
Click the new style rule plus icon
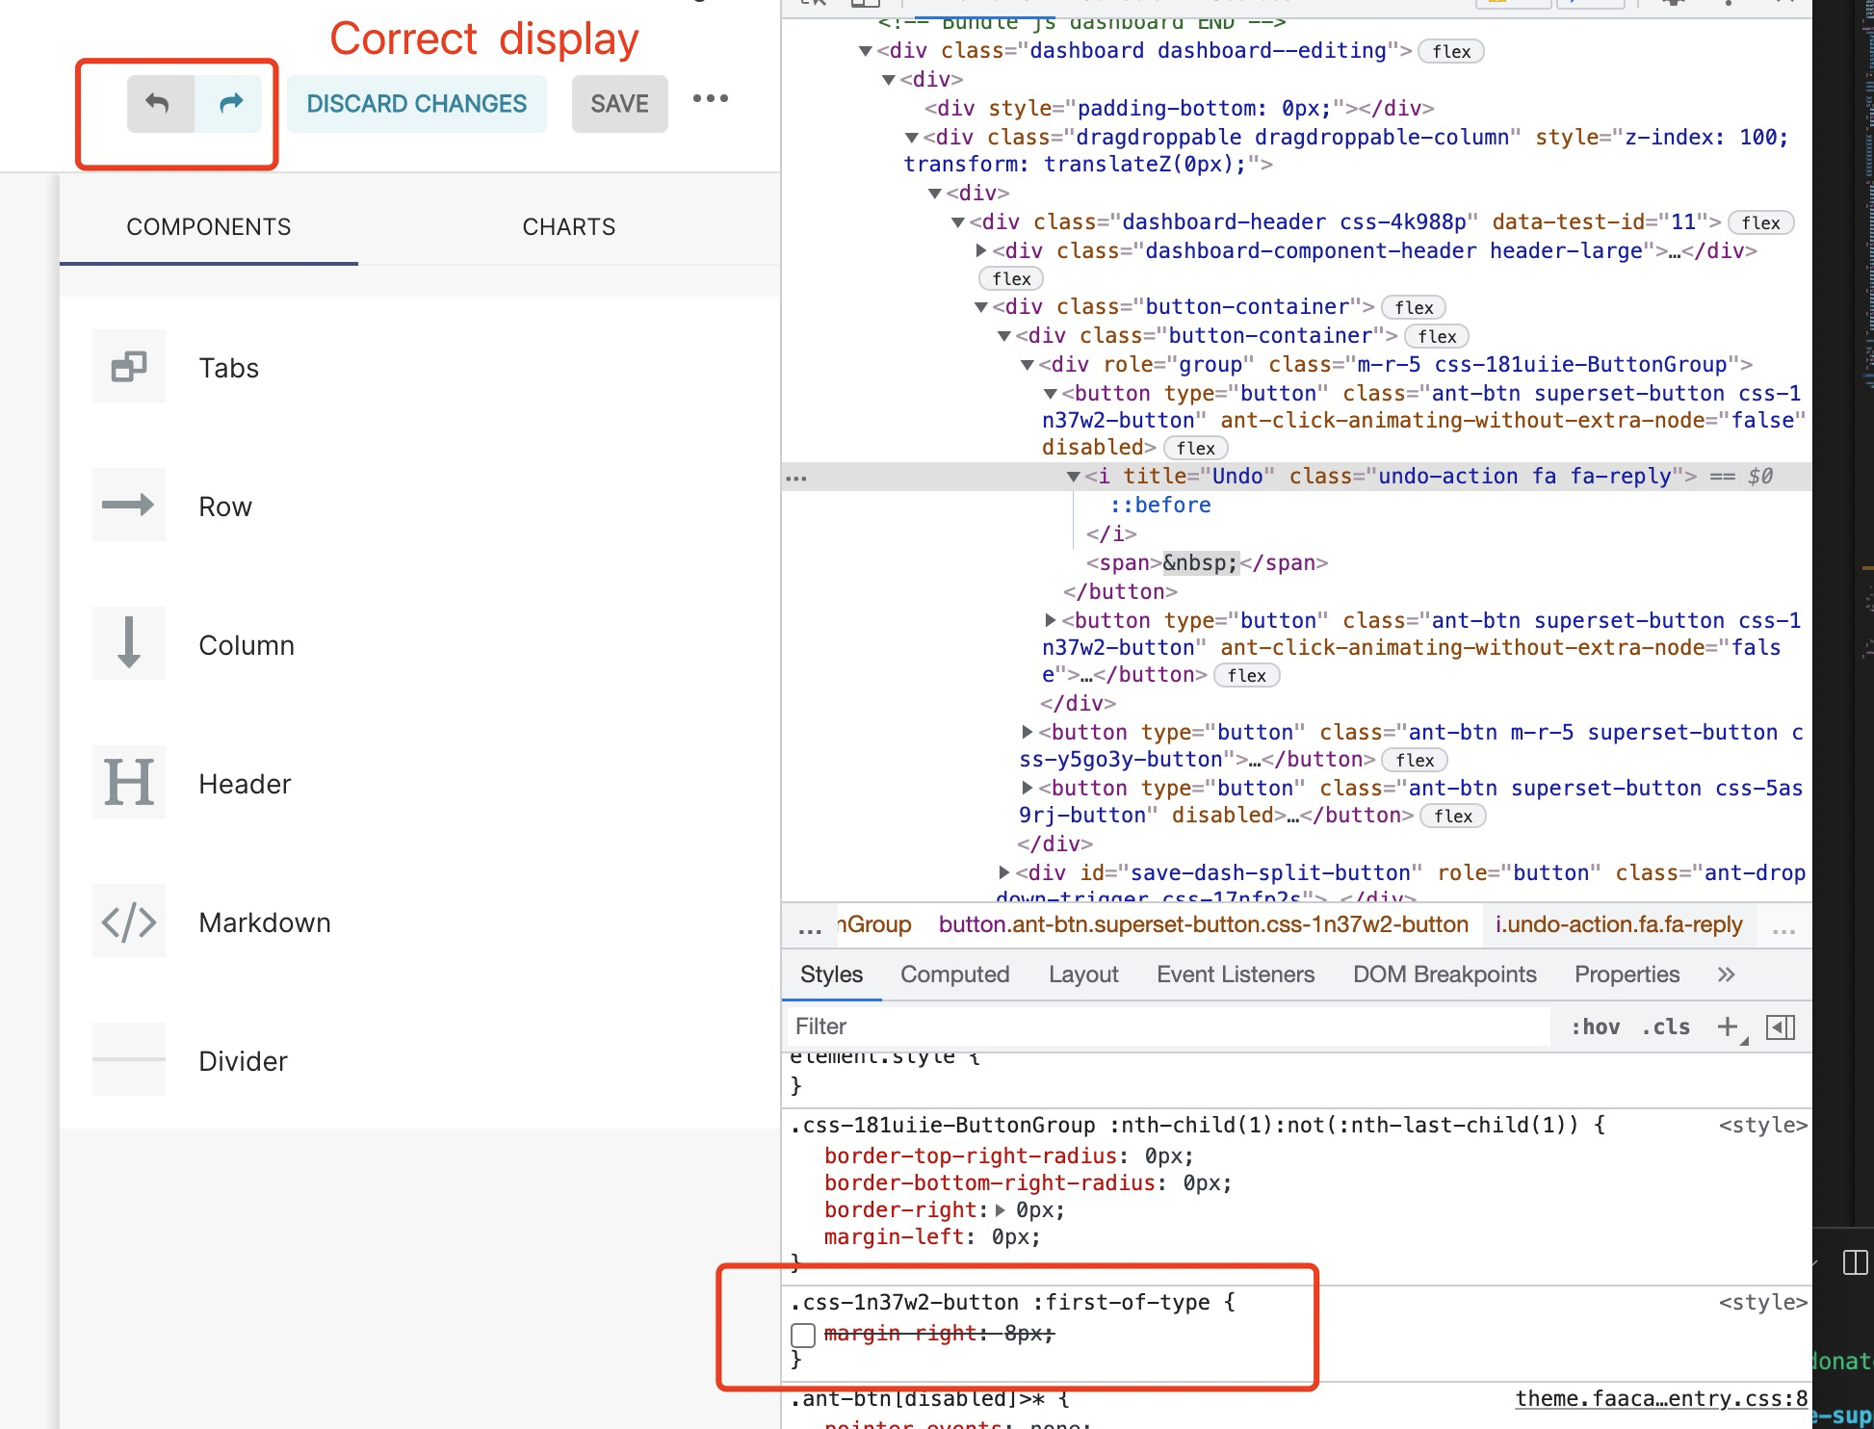click(x=1728, y=1026)
